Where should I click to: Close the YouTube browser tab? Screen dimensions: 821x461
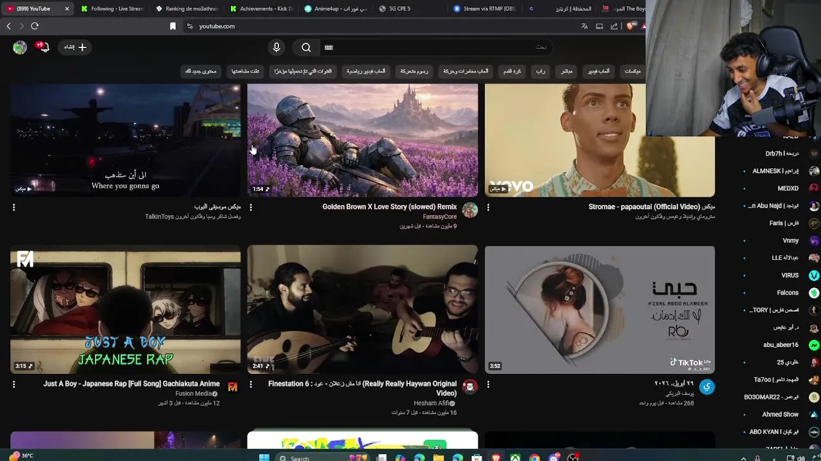coord(67,8)
